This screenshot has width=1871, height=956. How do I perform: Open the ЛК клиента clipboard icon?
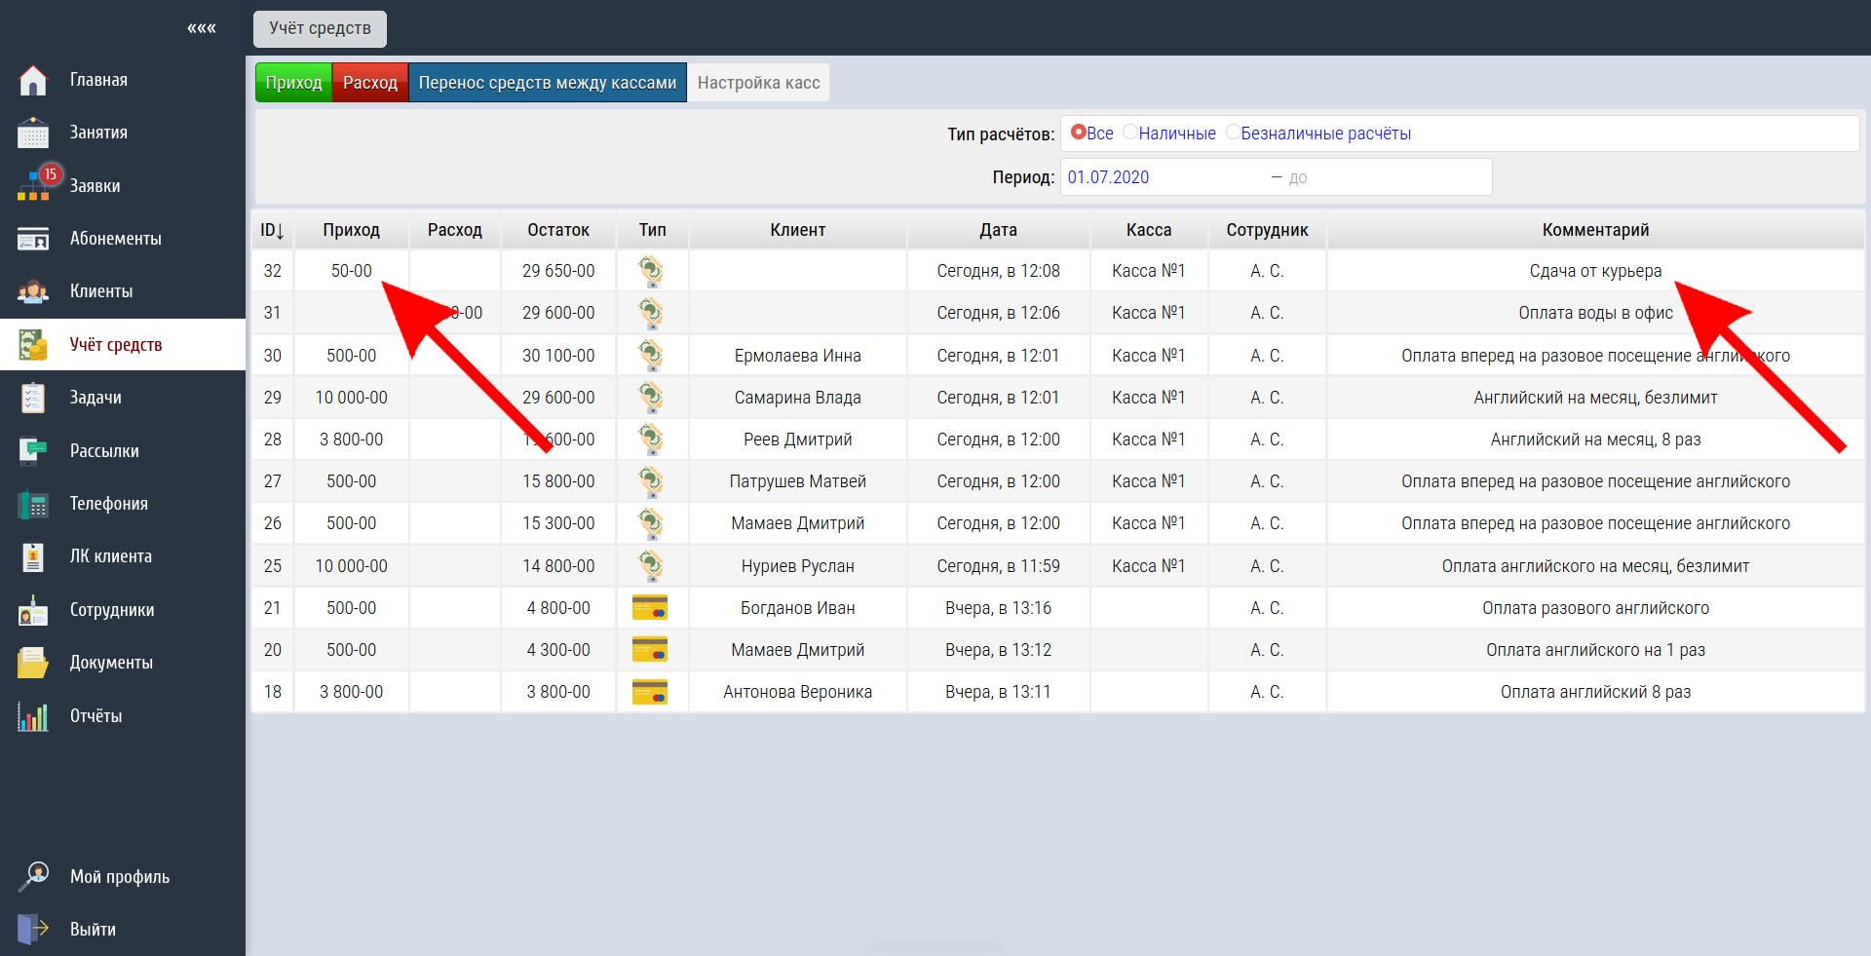33,556
